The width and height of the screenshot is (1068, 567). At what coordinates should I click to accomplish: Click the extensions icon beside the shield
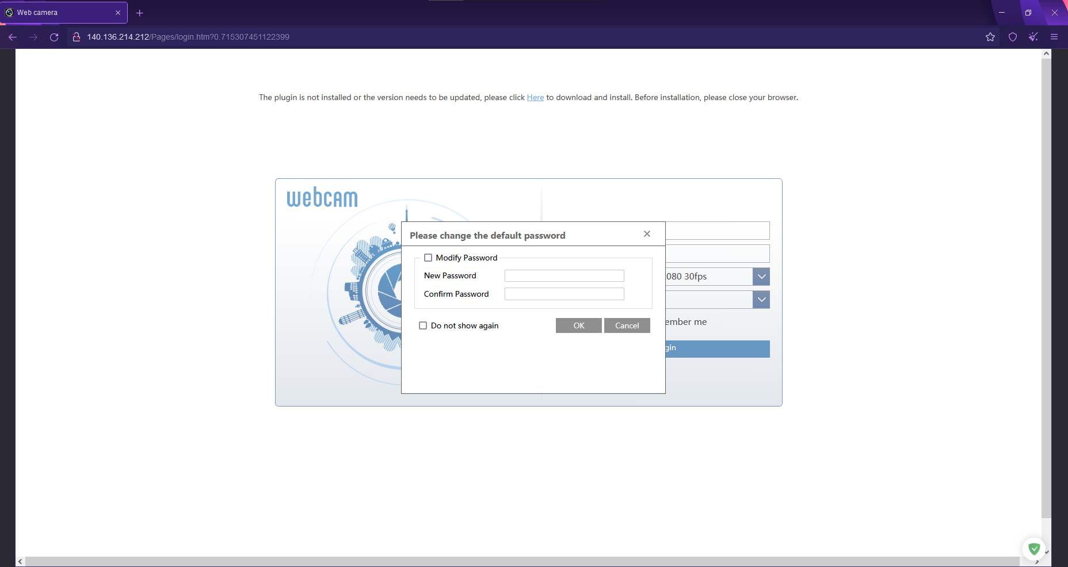pos(1033,37)
